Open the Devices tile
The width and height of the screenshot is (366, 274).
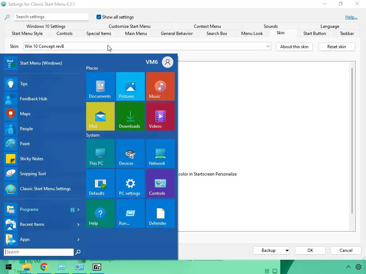pyautogui.click(x=130, y=153)
